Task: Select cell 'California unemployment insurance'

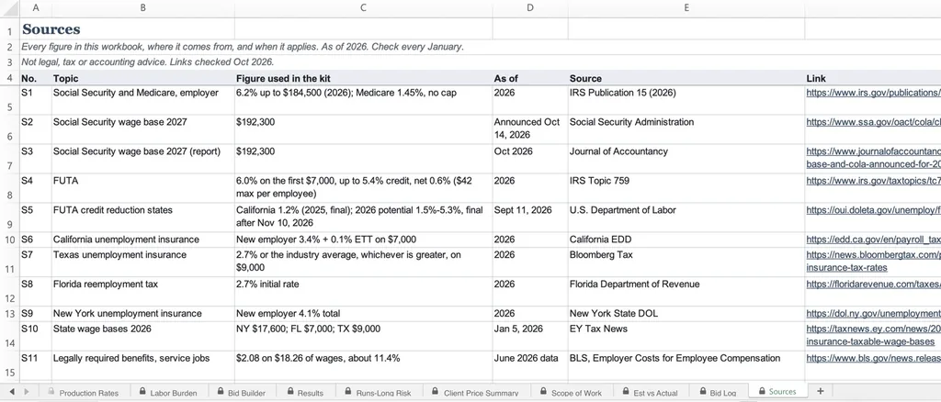Action: [142, 239]
